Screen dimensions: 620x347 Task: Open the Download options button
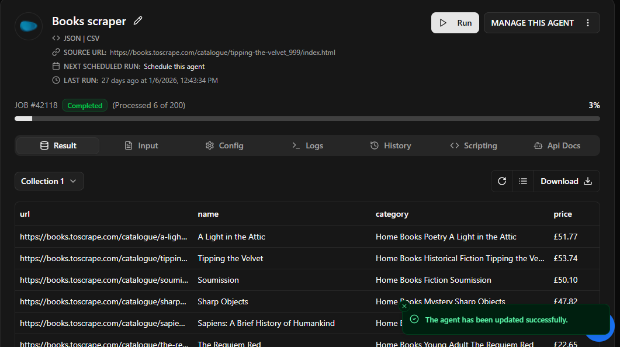pos(566,181)
